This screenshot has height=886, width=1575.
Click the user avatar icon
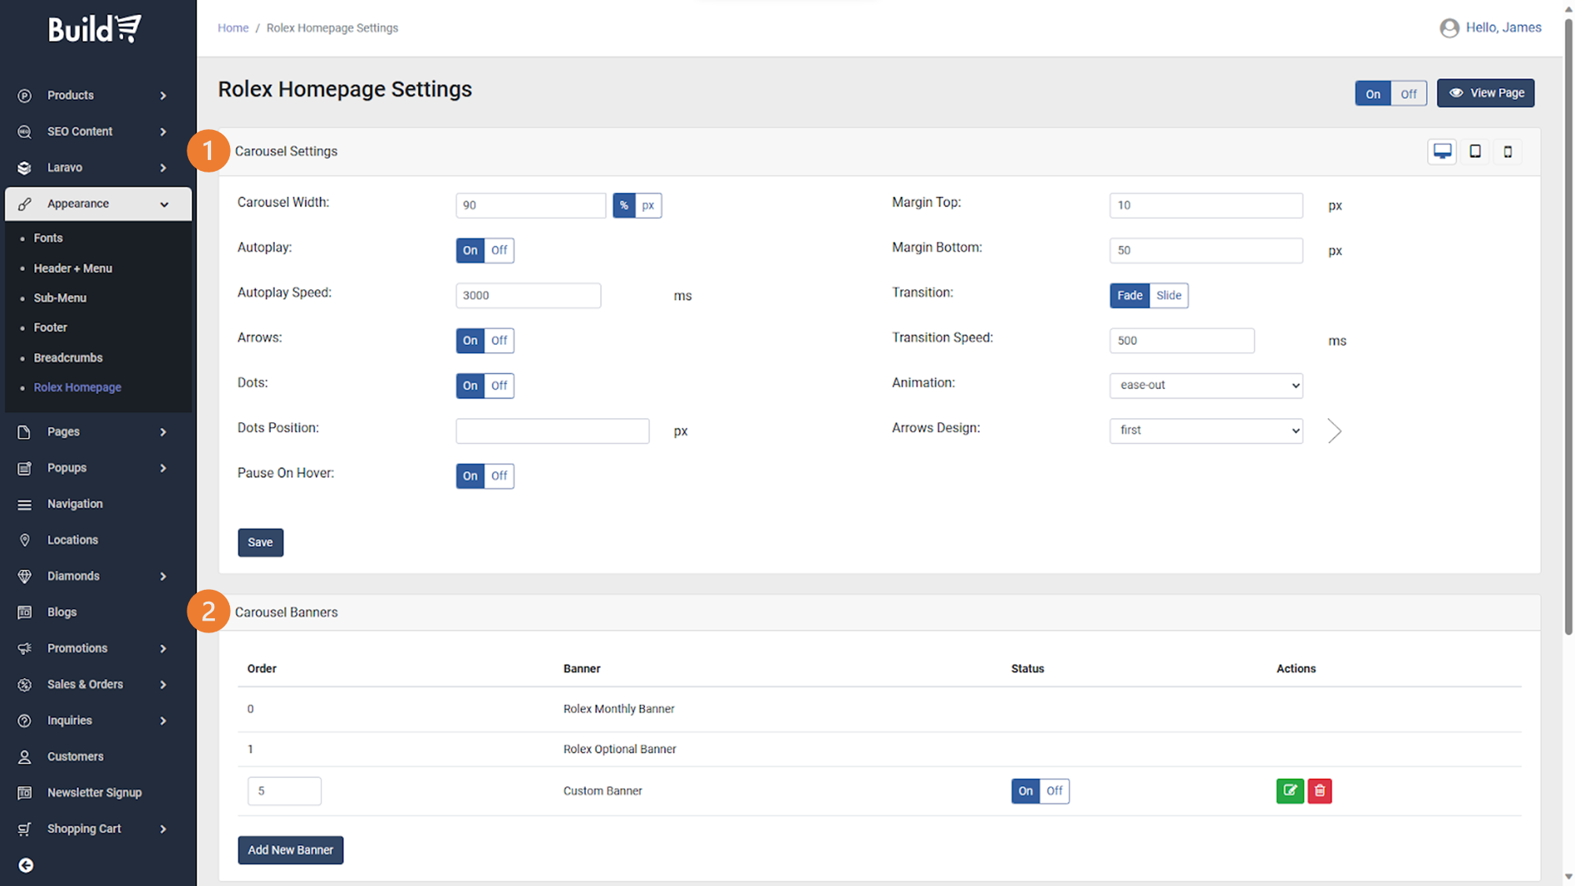(1449, 28)
